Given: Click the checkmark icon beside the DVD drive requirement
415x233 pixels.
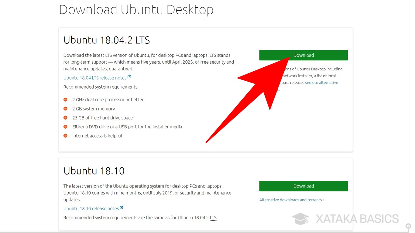Looking at the screenshot, I should (65, 127).
